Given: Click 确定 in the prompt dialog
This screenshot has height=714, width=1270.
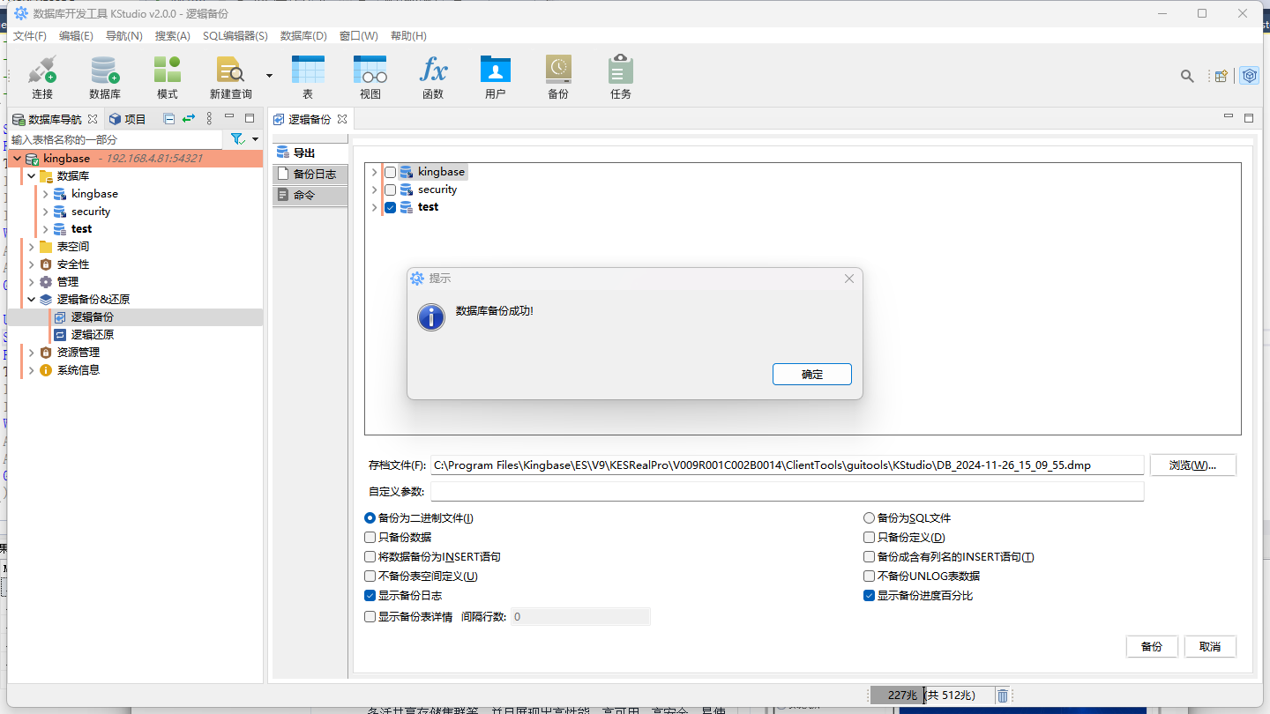Looking at the screenshot, I should click(811, 374).
